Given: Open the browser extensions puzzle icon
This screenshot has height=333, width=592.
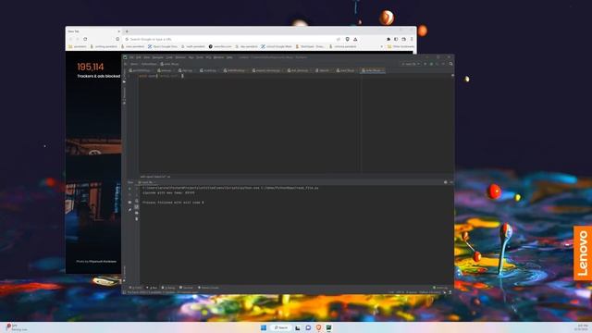Looking at the screenshot, I should 388,39.
